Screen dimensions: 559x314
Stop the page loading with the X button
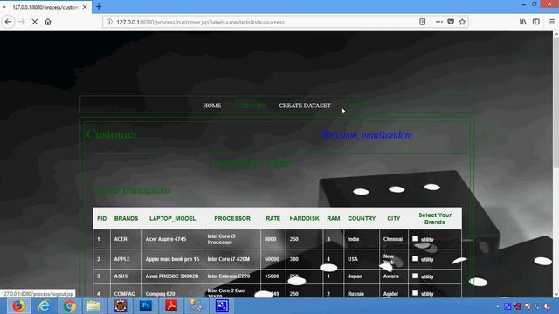(35, 22)
